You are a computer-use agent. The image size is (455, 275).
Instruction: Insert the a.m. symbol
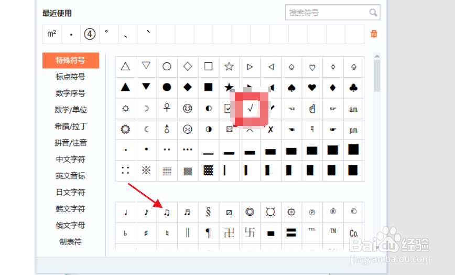pyautogui.click(x=354, y=108)
